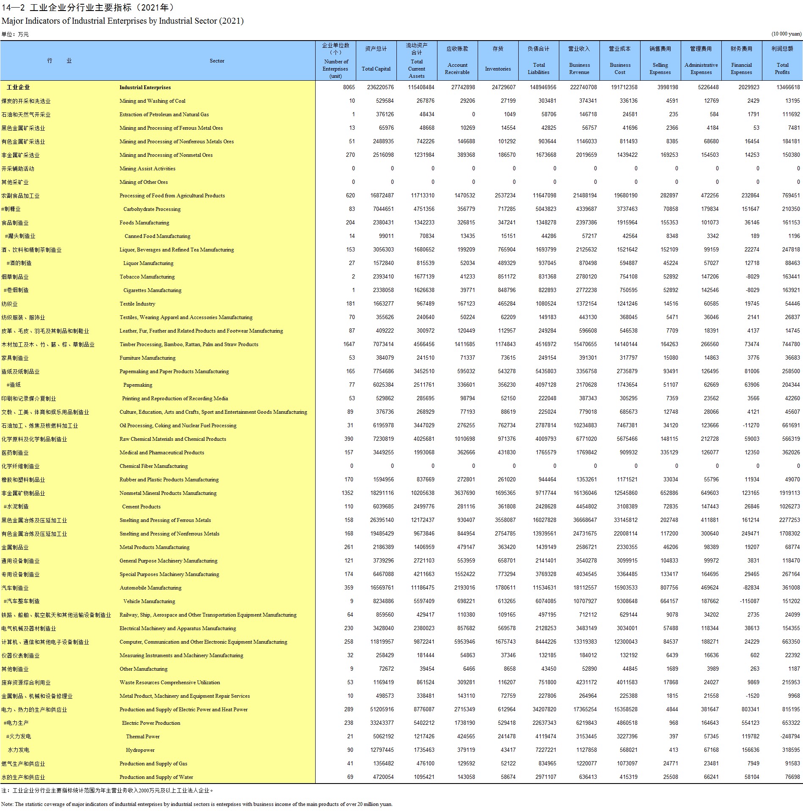Click 'General Purpose Machinery Manufacturing' row
The height and width of the screenshot is (811, 803).
tap(168, 561)
